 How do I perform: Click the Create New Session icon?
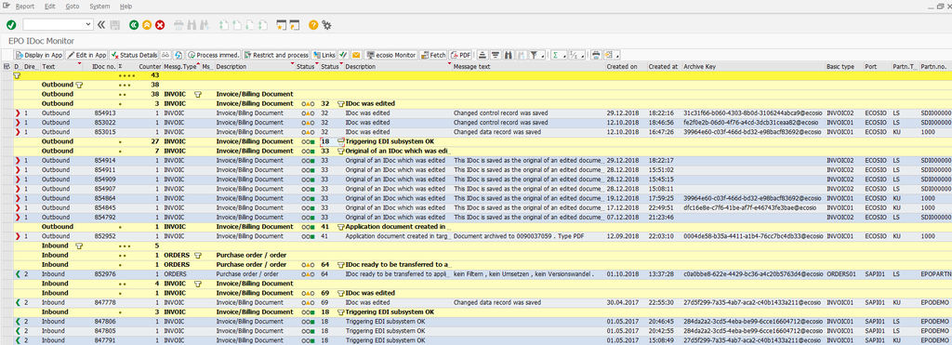click(x=280, y=25)
